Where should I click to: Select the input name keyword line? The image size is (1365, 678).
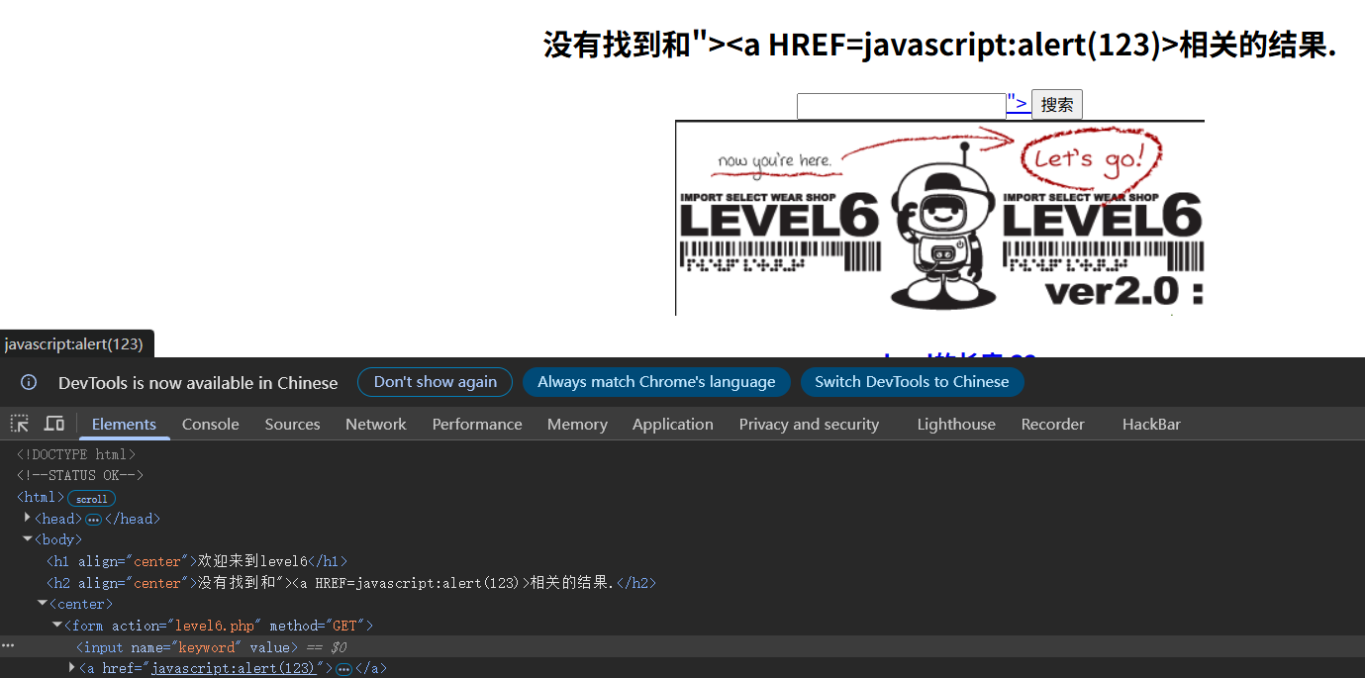[x=187, y=647]
